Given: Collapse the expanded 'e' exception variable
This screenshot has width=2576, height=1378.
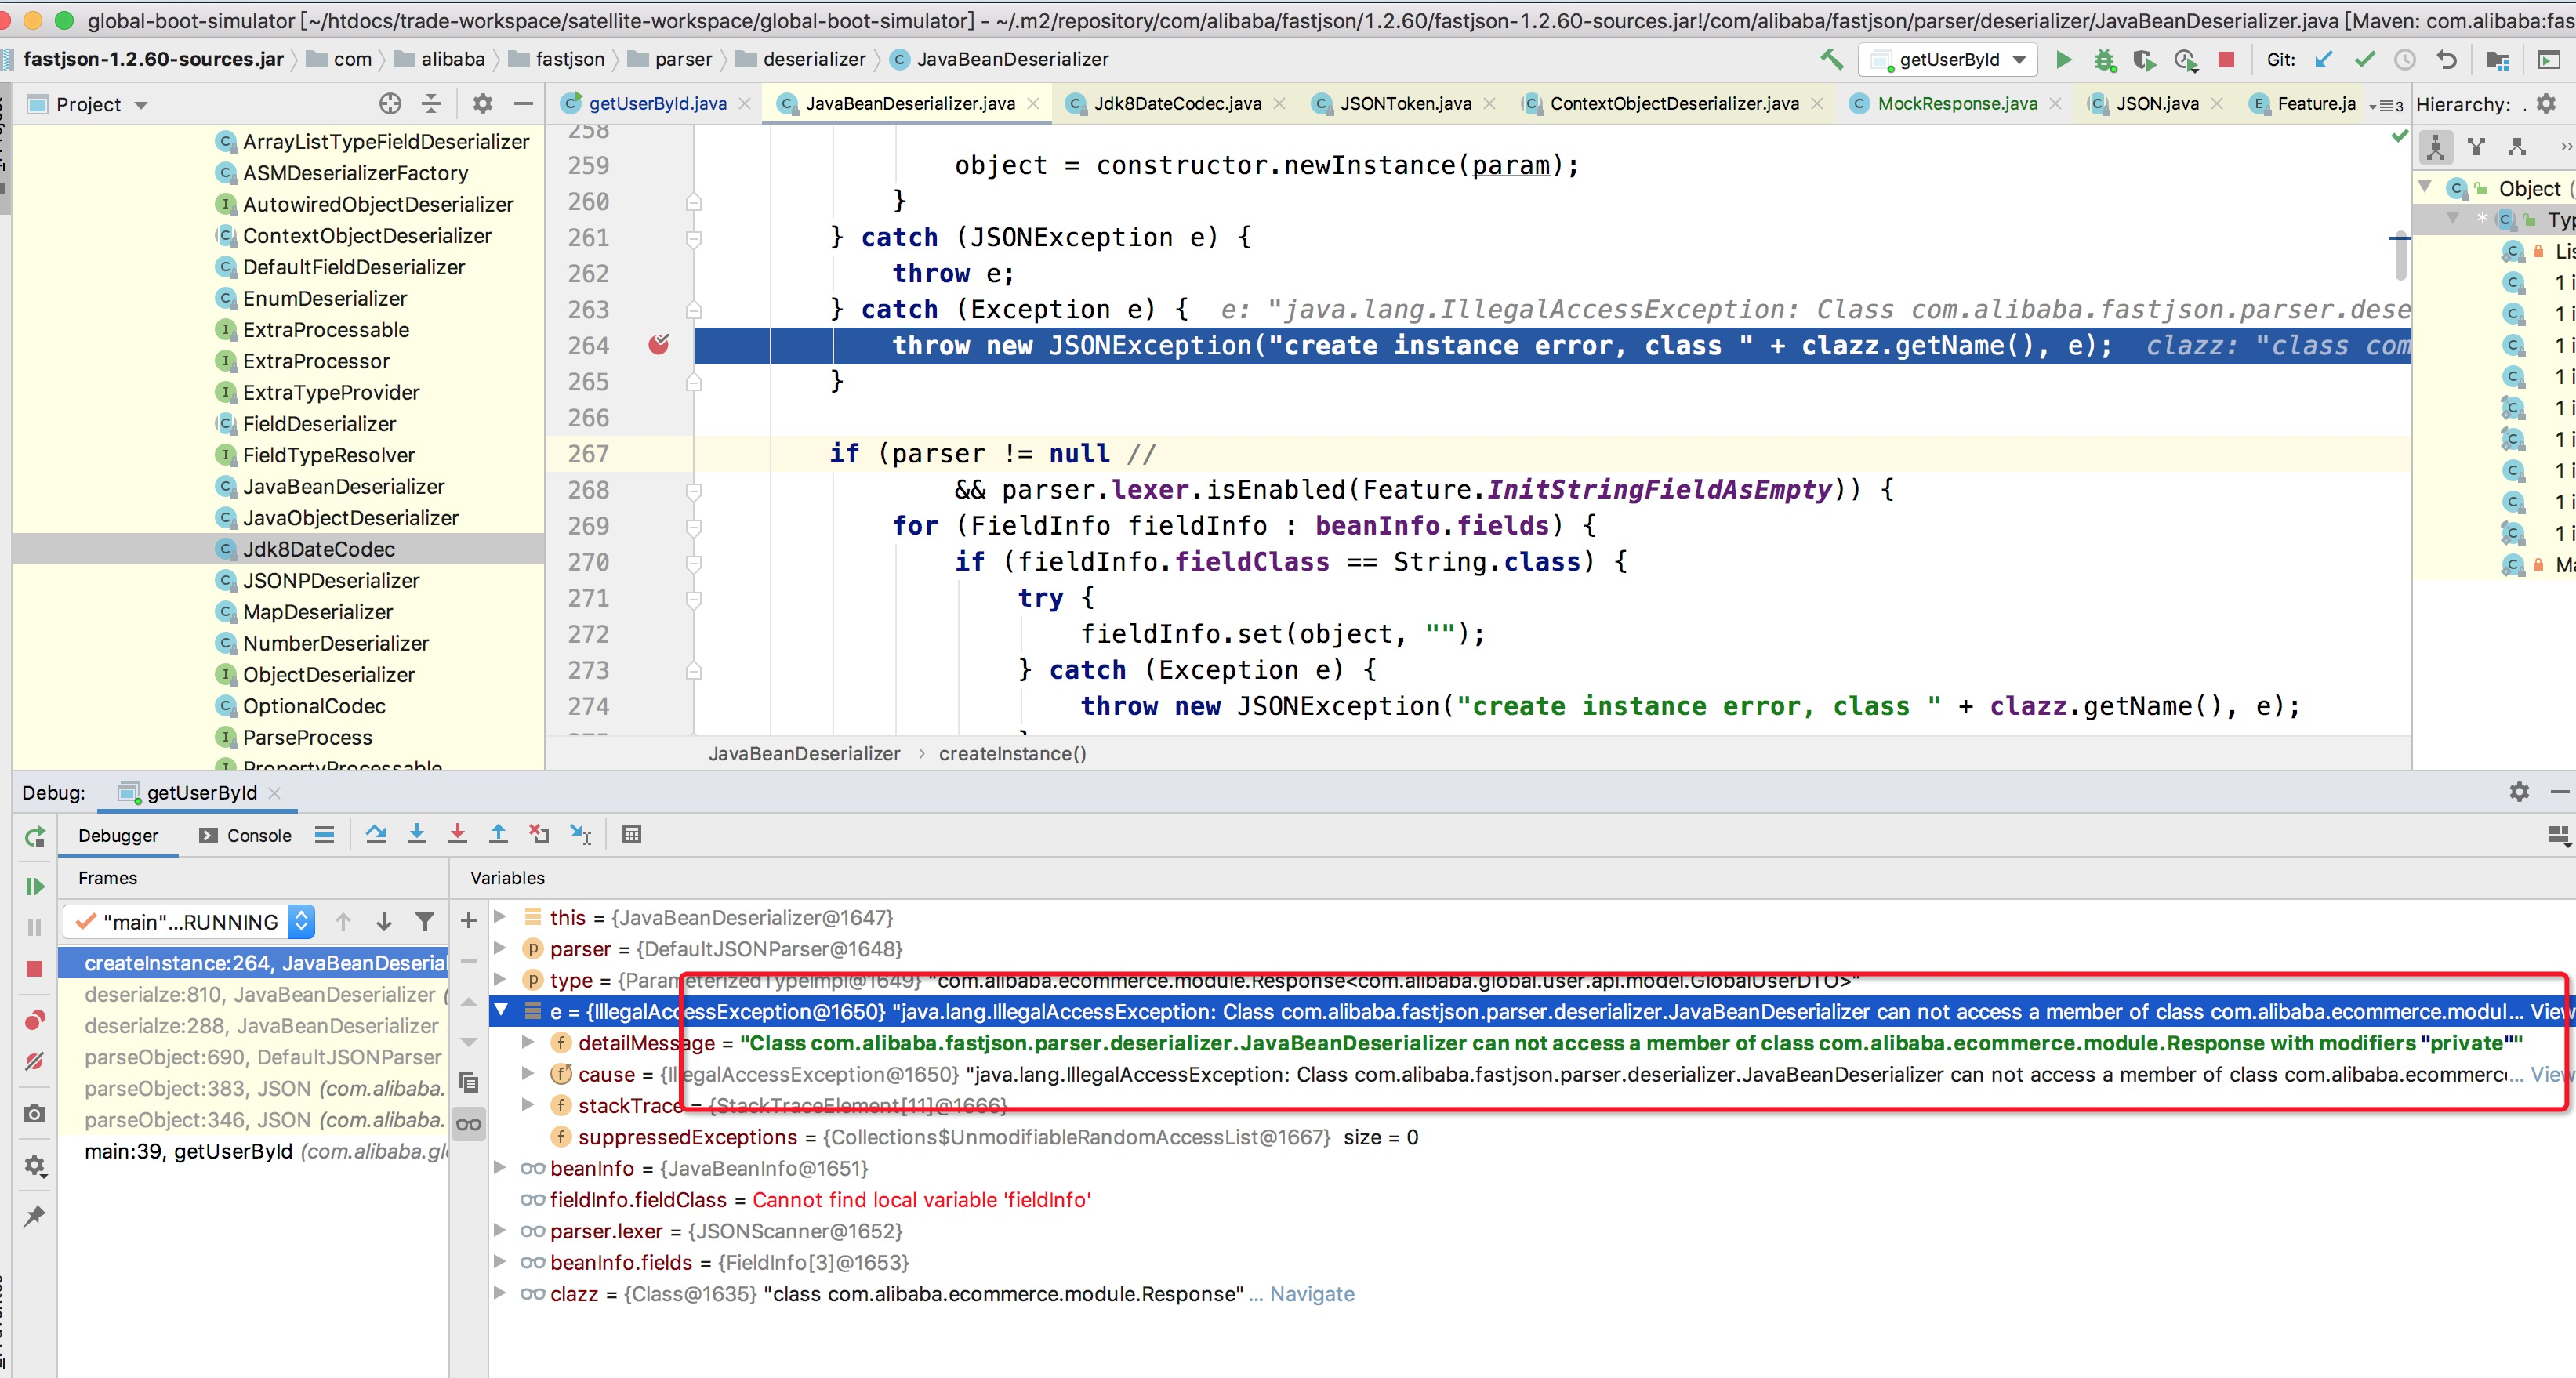Looking at the screenshot, I should tap(502, 1011).
